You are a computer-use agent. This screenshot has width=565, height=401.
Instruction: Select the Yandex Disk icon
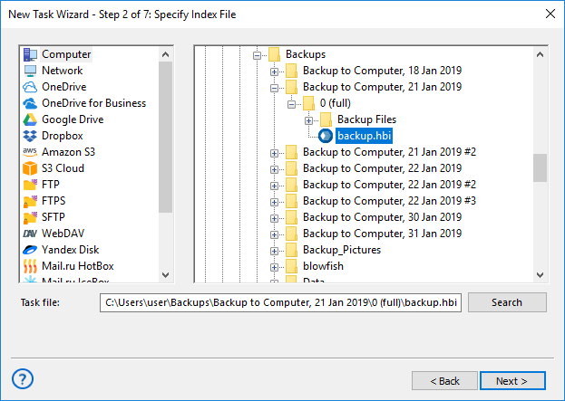(30, 249)
